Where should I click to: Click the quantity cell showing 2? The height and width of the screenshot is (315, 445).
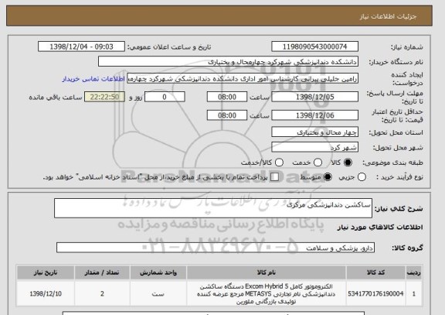(102, 293)
